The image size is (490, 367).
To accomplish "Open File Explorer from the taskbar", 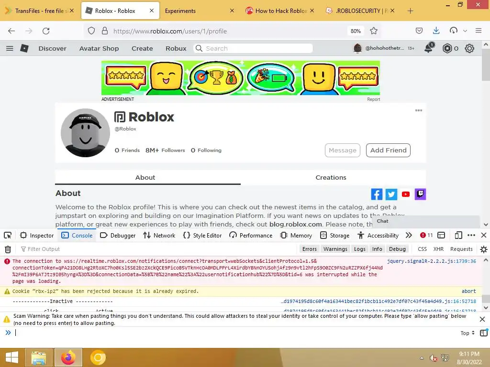I will (x=38, y=357).
